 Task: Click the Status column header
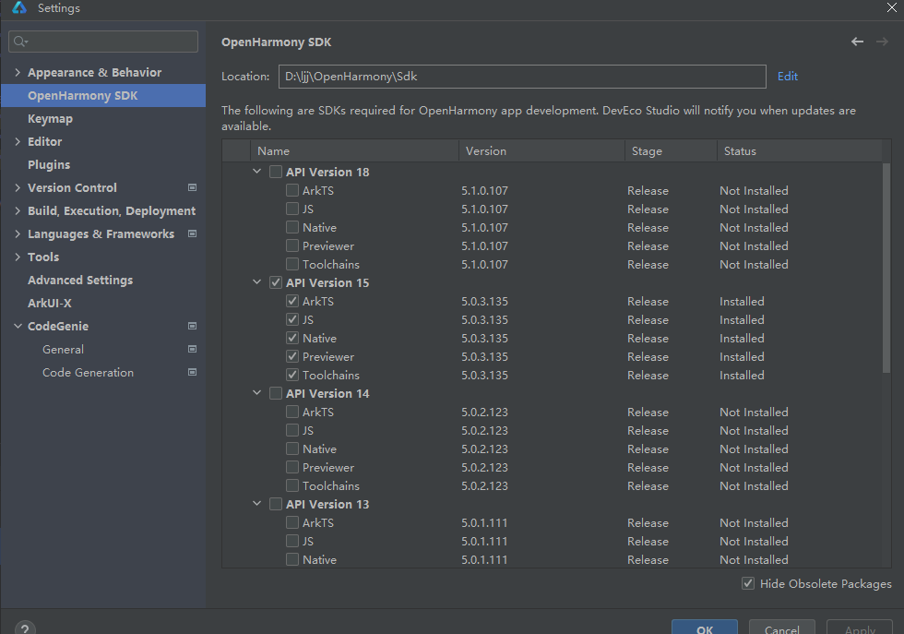coord(800,151)
